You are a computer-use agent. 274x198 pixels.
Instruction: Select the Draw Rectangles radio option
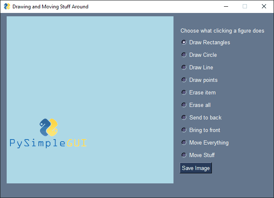point(184,42)
